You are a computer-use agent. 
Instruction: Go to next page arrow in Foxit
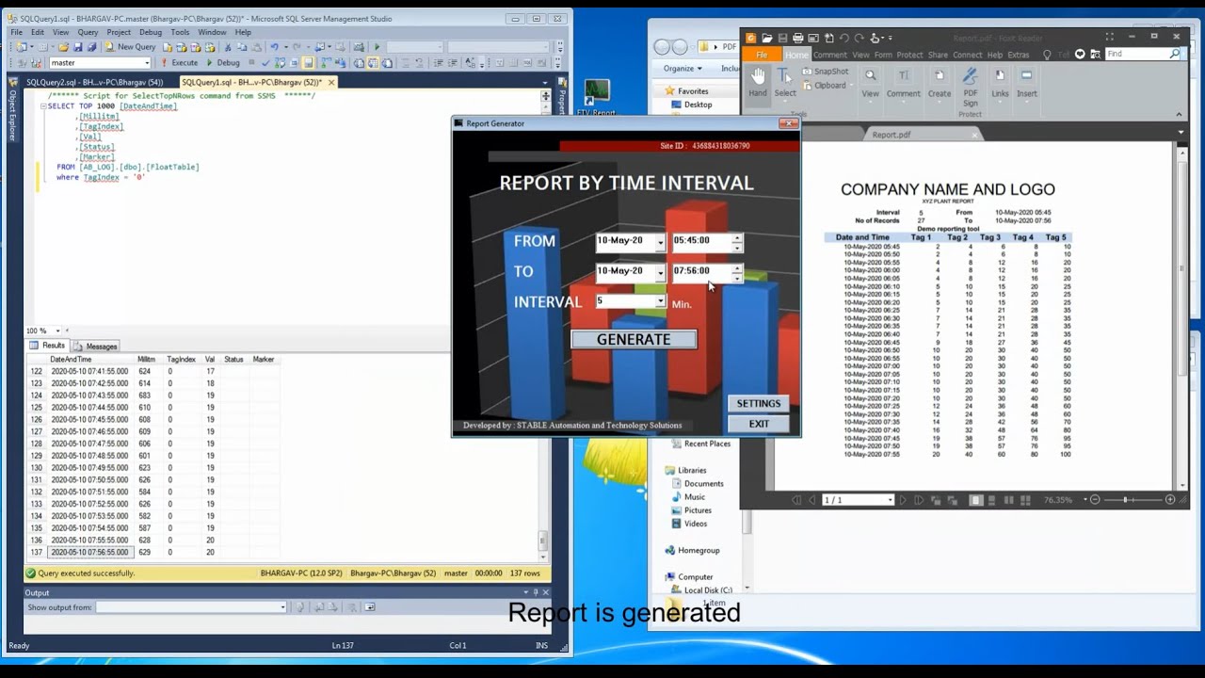(903, 500)
